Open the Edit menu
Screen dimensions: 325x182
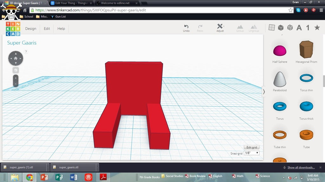pyautogui.click(x=47, y=28)
